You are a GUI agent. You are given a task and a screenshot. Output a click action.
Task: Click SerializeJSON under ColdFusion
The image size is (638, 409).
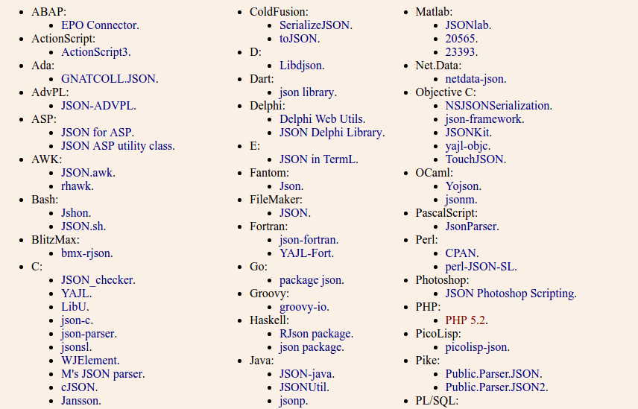[315, 25]
